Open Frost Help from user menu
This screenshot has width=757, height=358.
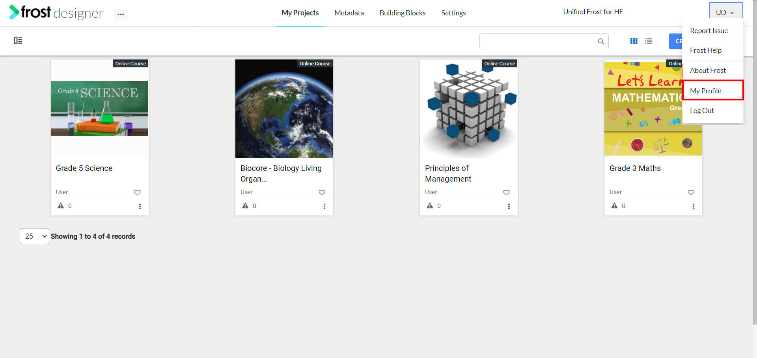tap(713, 50)
